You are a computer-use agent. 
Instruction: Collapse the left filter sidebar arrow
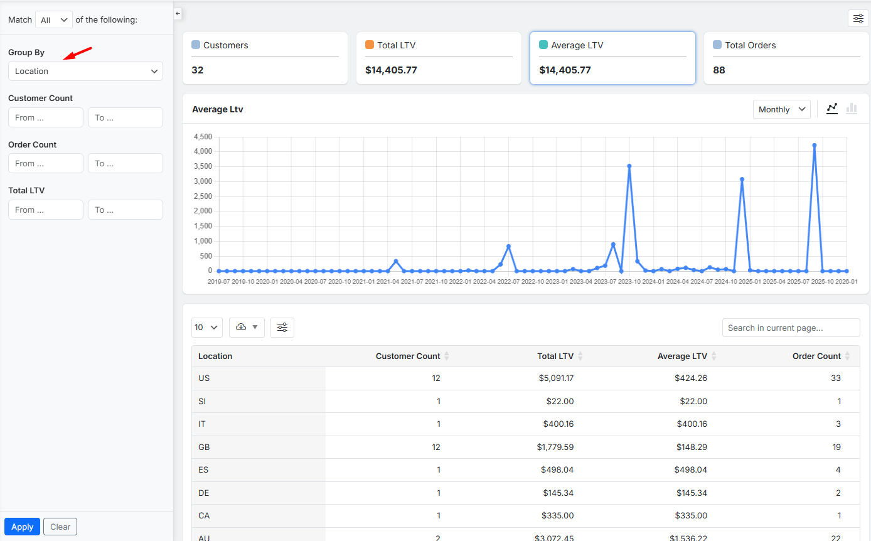(x=178, y=13)
